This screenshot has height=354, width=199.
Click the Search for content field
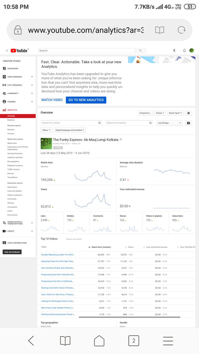click(x=71, y=123)
